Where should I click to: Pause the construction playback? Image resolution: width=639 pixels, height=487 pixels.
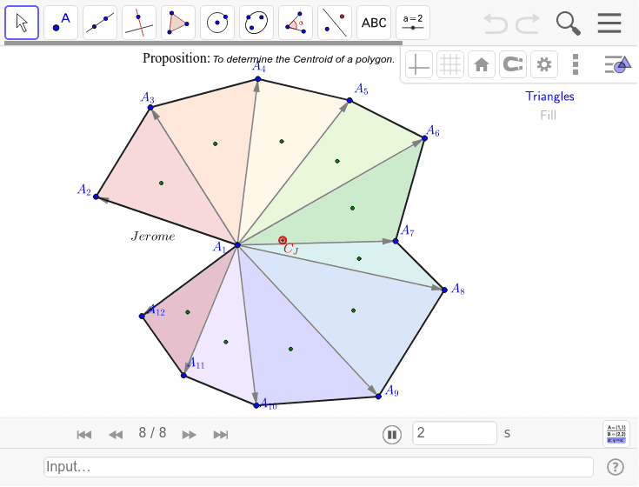pyautogui.click(x=392, y=435)
